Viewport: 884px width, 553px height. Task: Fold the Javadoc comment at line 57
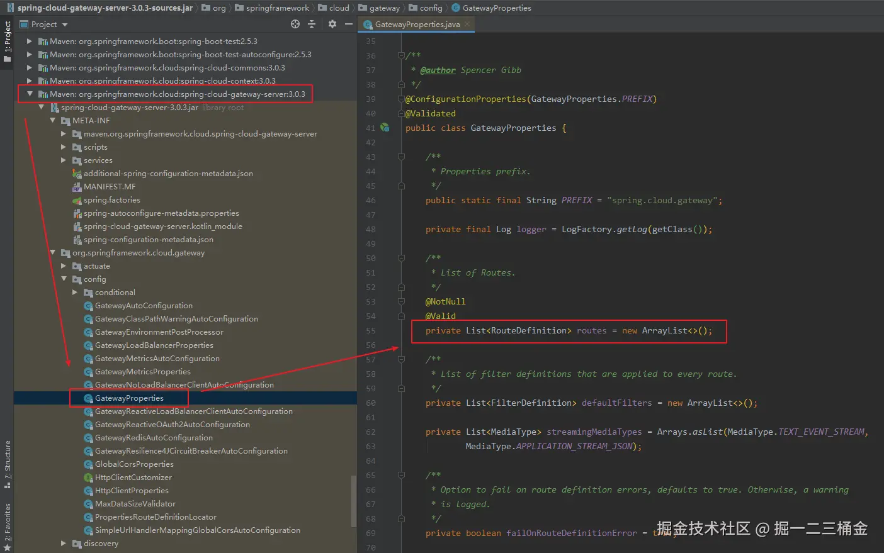(x=401, y=359)
